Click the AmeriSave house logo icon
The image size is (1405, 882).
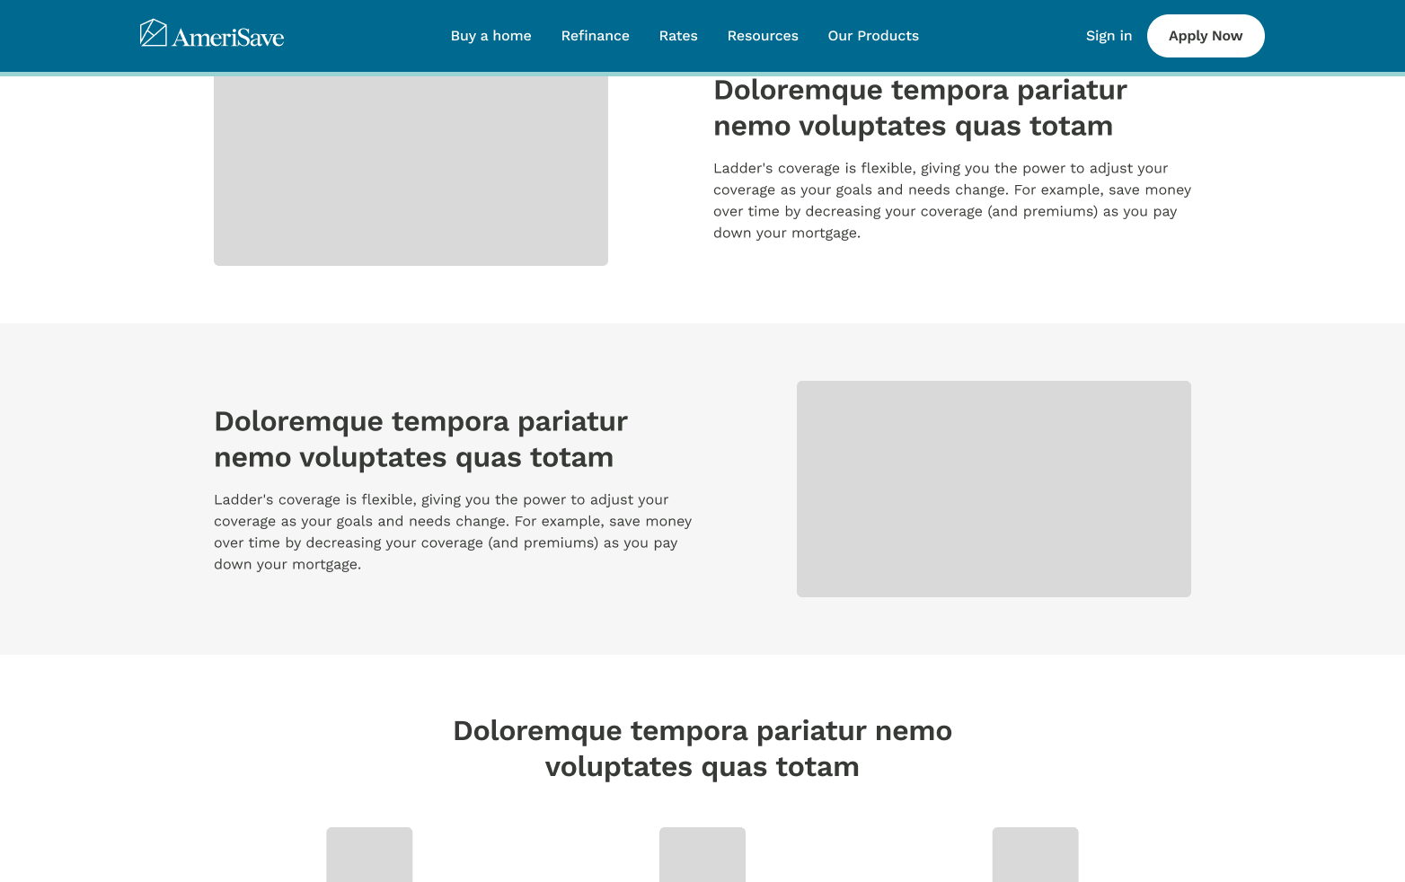153,33
